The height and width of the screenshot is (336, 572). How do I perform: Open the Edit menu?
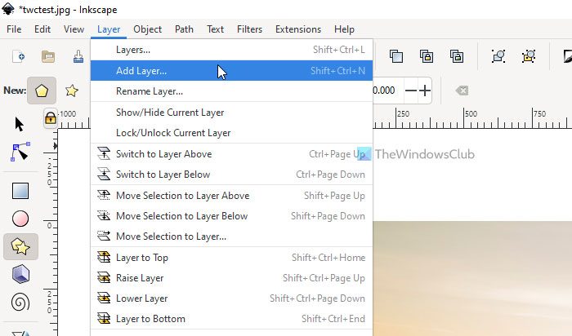(42, 29)
